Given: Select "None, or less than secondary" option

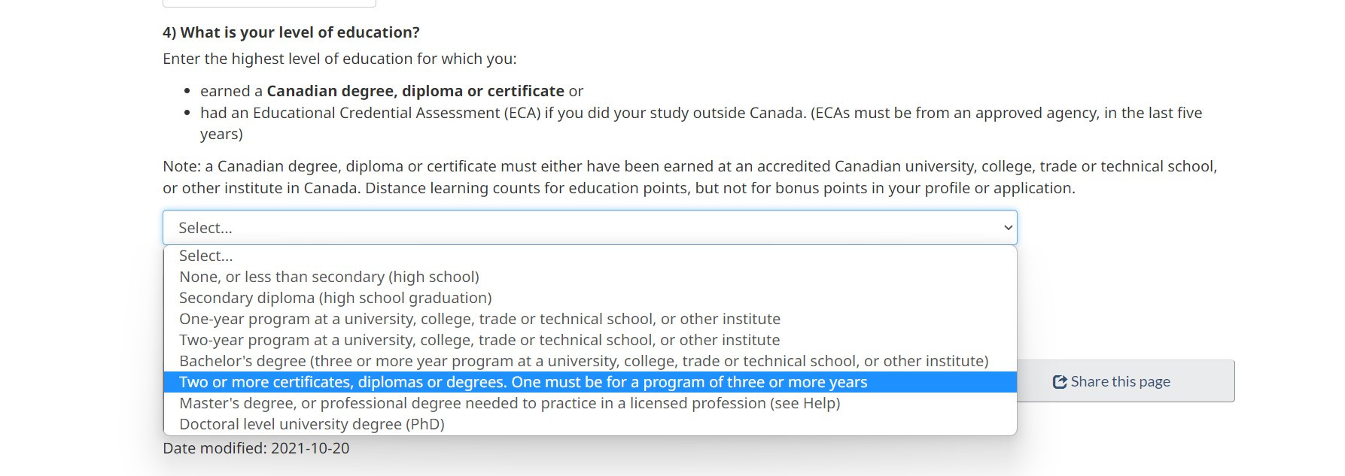Looking at the screenshot, I should click(329, 277).
